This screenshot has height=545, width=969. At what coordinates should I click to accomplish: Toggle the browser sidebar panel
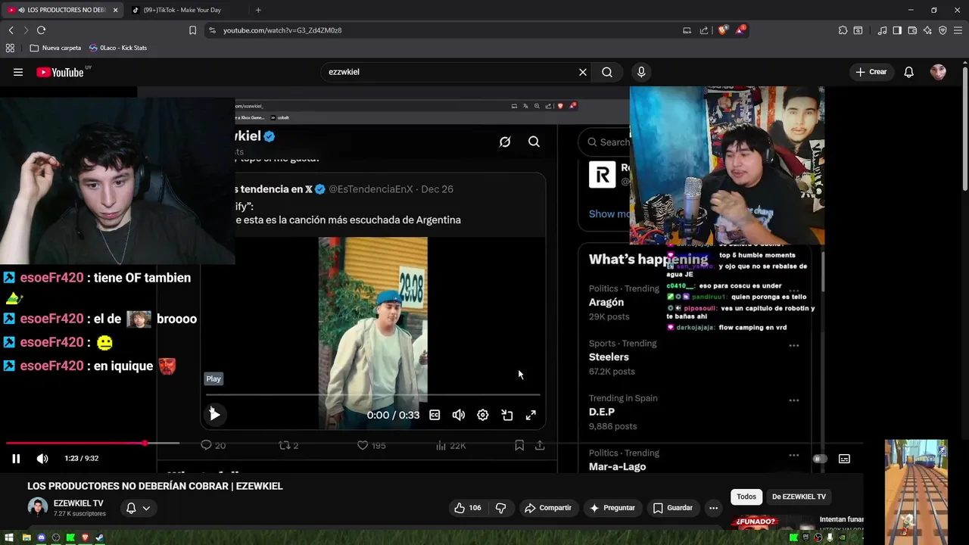pyautogui.click(x=897, y=30)
